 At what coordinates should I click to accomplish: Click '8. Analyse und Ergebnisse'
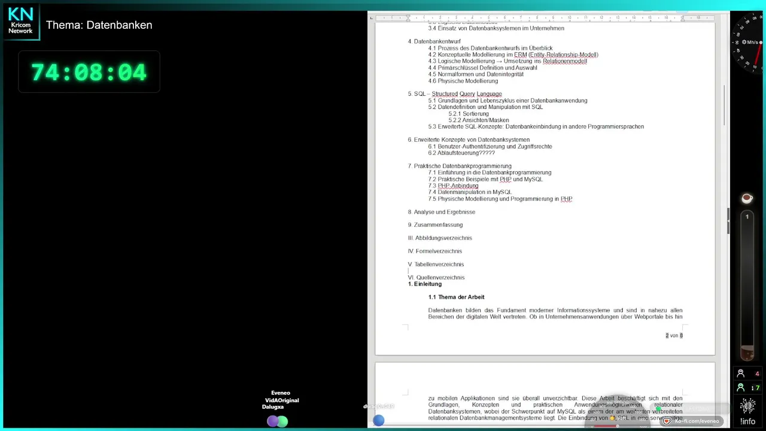pyautogui.click(x=442, y=212)
